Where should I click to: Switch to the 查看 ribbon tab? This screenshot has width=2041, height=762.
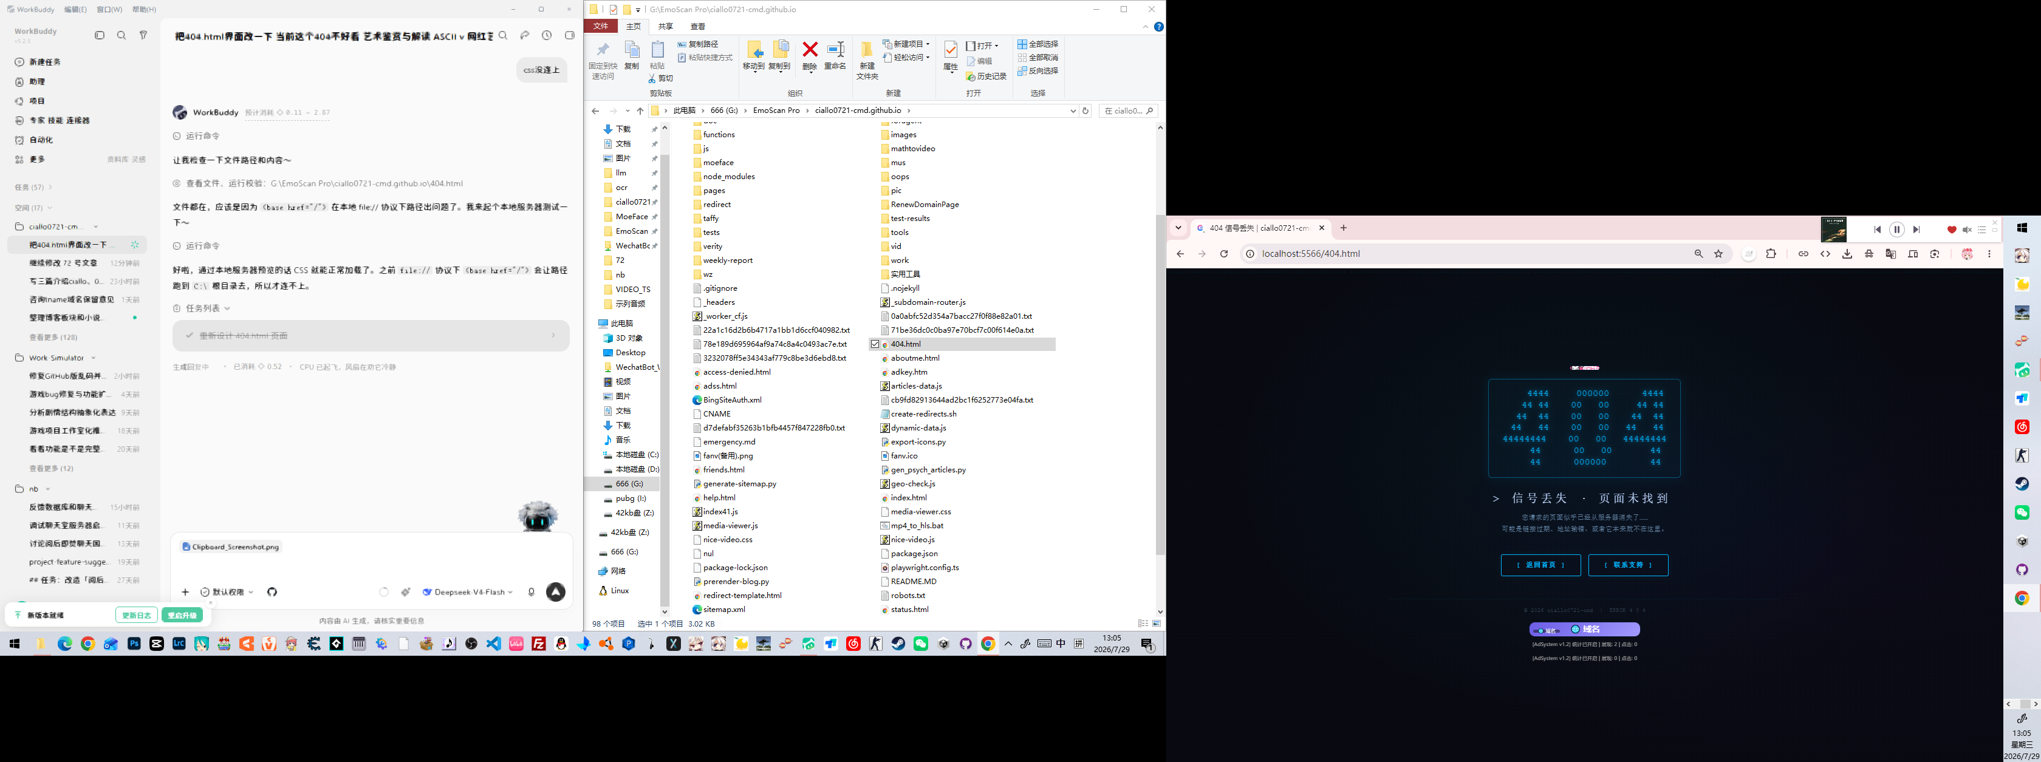697,26
